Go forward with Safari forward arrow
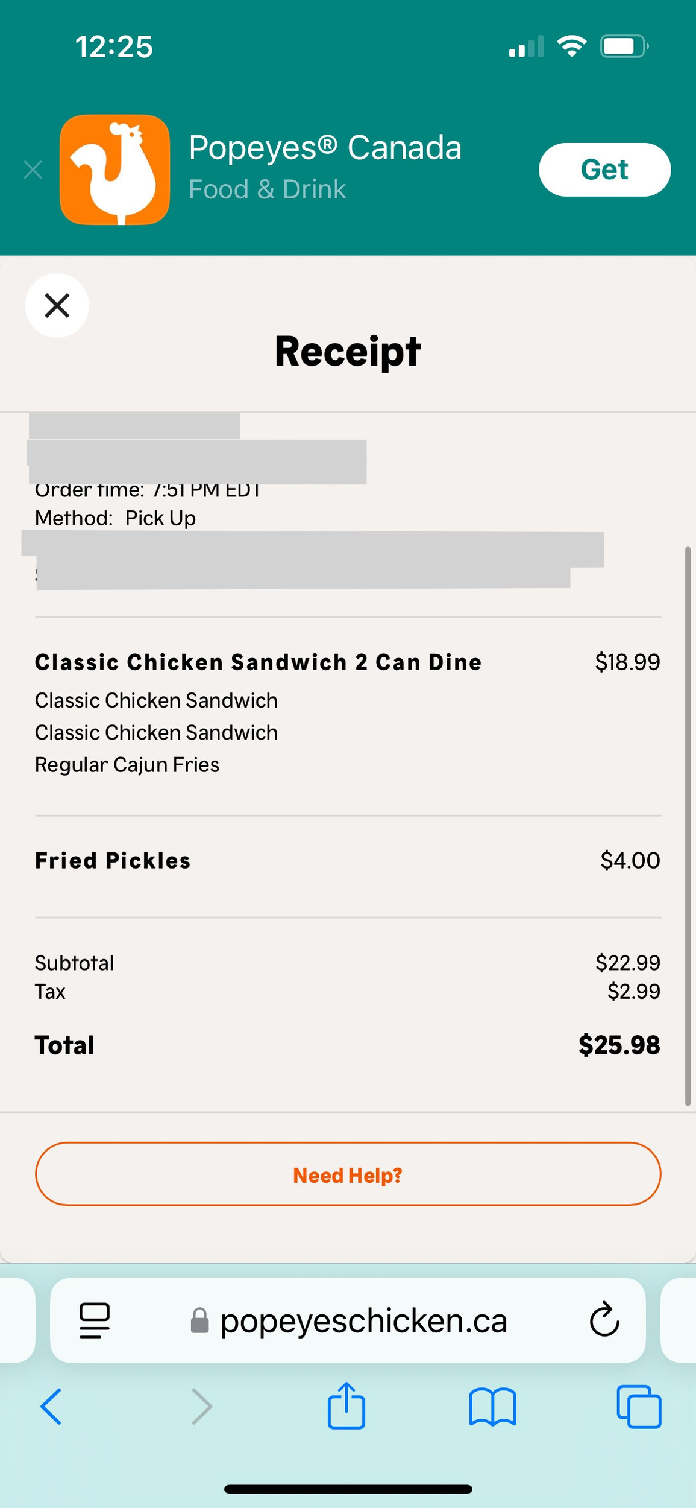This screenshot has width=696, height=1508. click(202, 1407)
